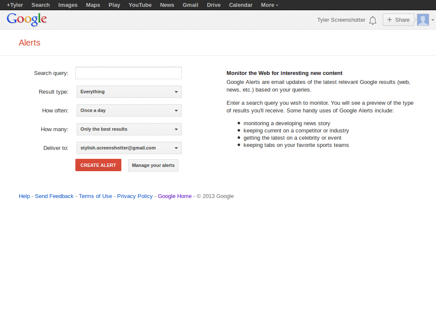The width and height of the screenshot is (436, 327).
Task: Focus the Search query field
Action: 129,73
